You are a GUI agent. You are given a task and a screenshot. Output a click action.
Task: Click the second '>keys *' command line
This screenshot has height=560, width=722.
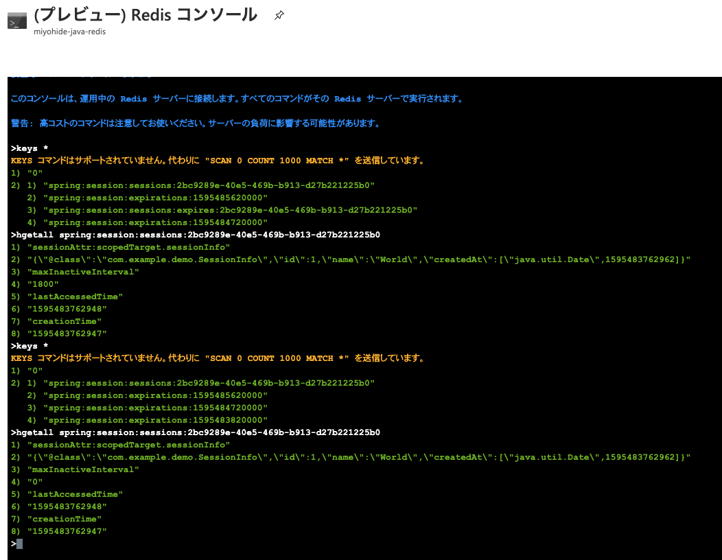(30, 346)
